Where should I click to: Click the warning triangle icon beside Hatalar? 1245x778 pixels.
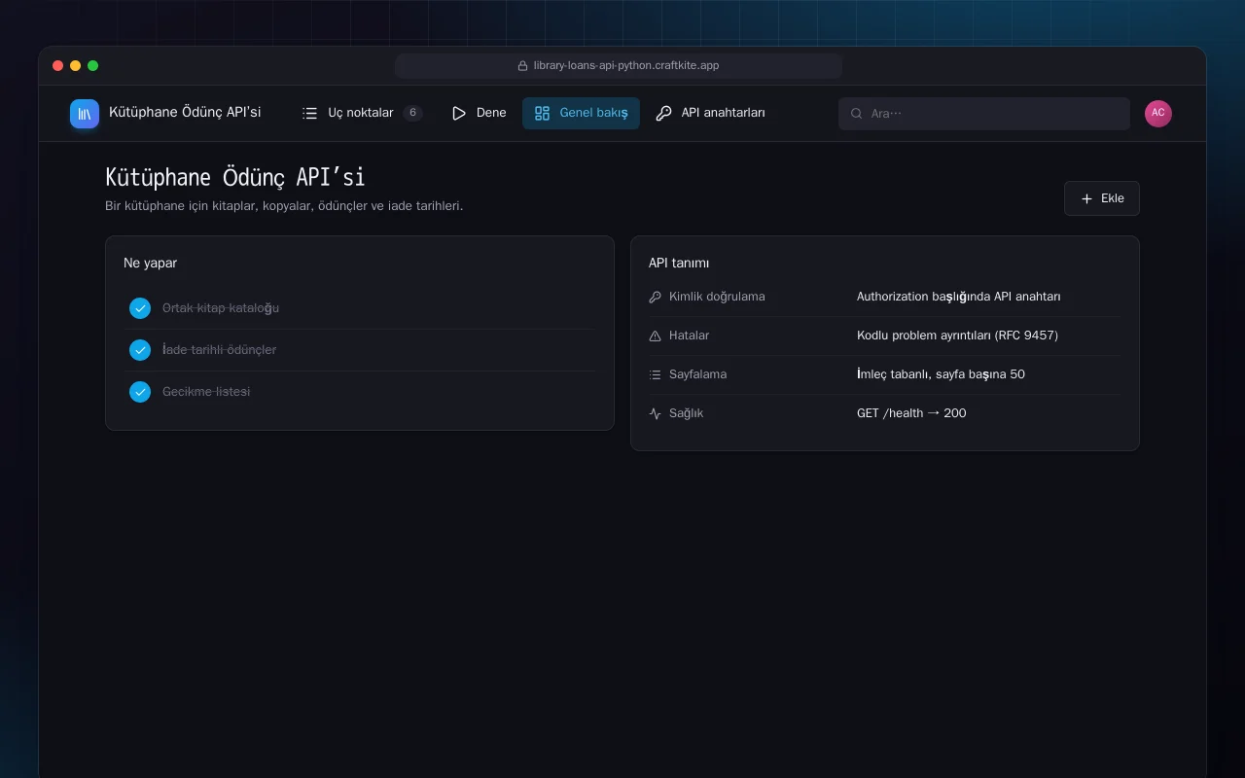click(655, 336)
